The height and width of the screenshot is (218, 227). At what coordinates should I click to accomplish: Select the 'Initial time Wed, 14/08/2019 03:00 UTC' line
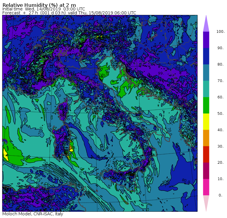click(x=44, y=9)
